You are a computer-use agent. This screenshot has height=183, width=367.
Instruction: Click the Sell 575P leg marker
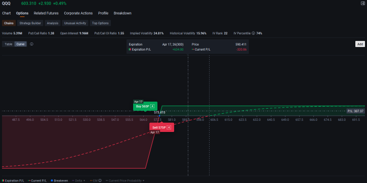161,127
